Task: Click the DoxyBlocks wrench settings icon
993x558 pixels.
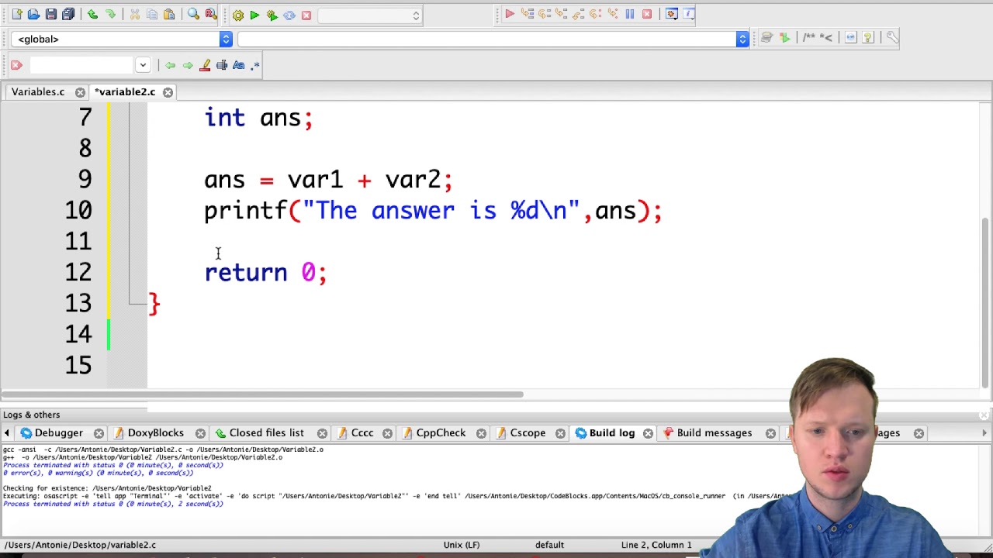Action: 892,37
